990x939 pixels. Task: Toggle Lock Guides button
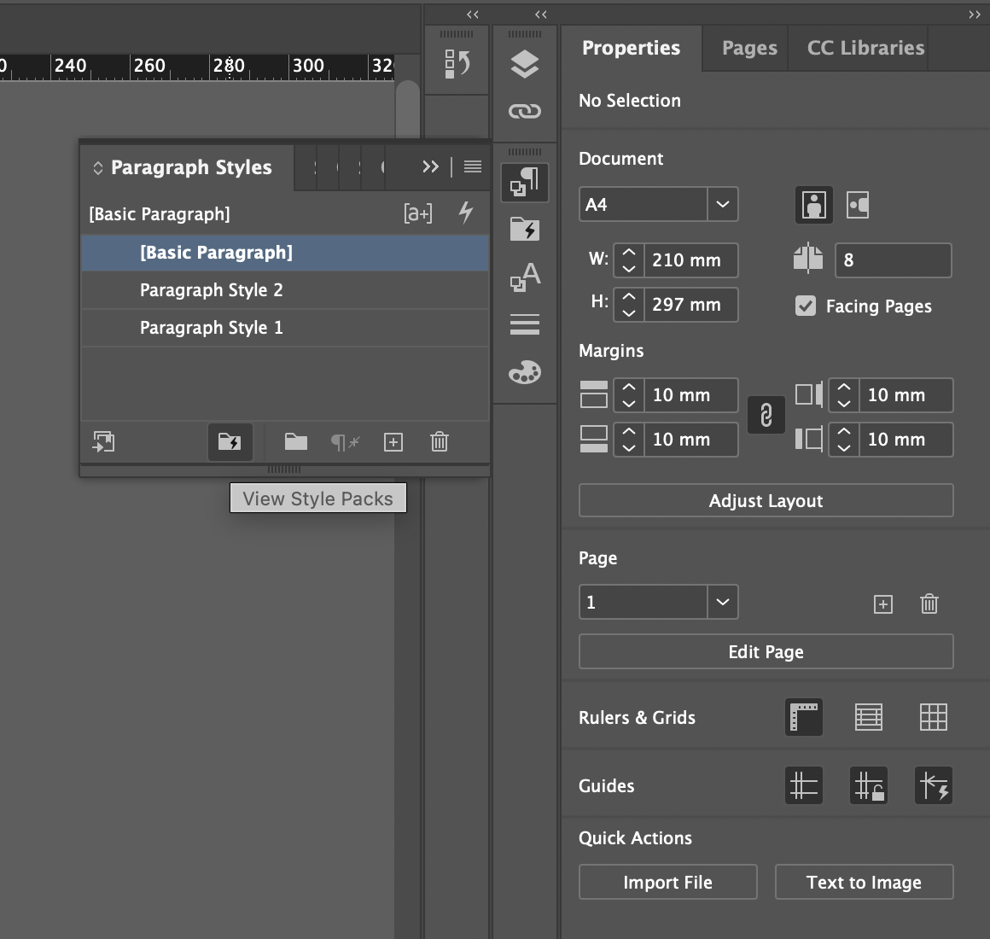pyautogui.click(x=869, y=785)
